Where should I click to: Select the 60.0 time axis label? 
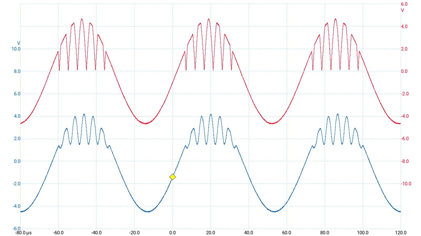tap(287, 233)
